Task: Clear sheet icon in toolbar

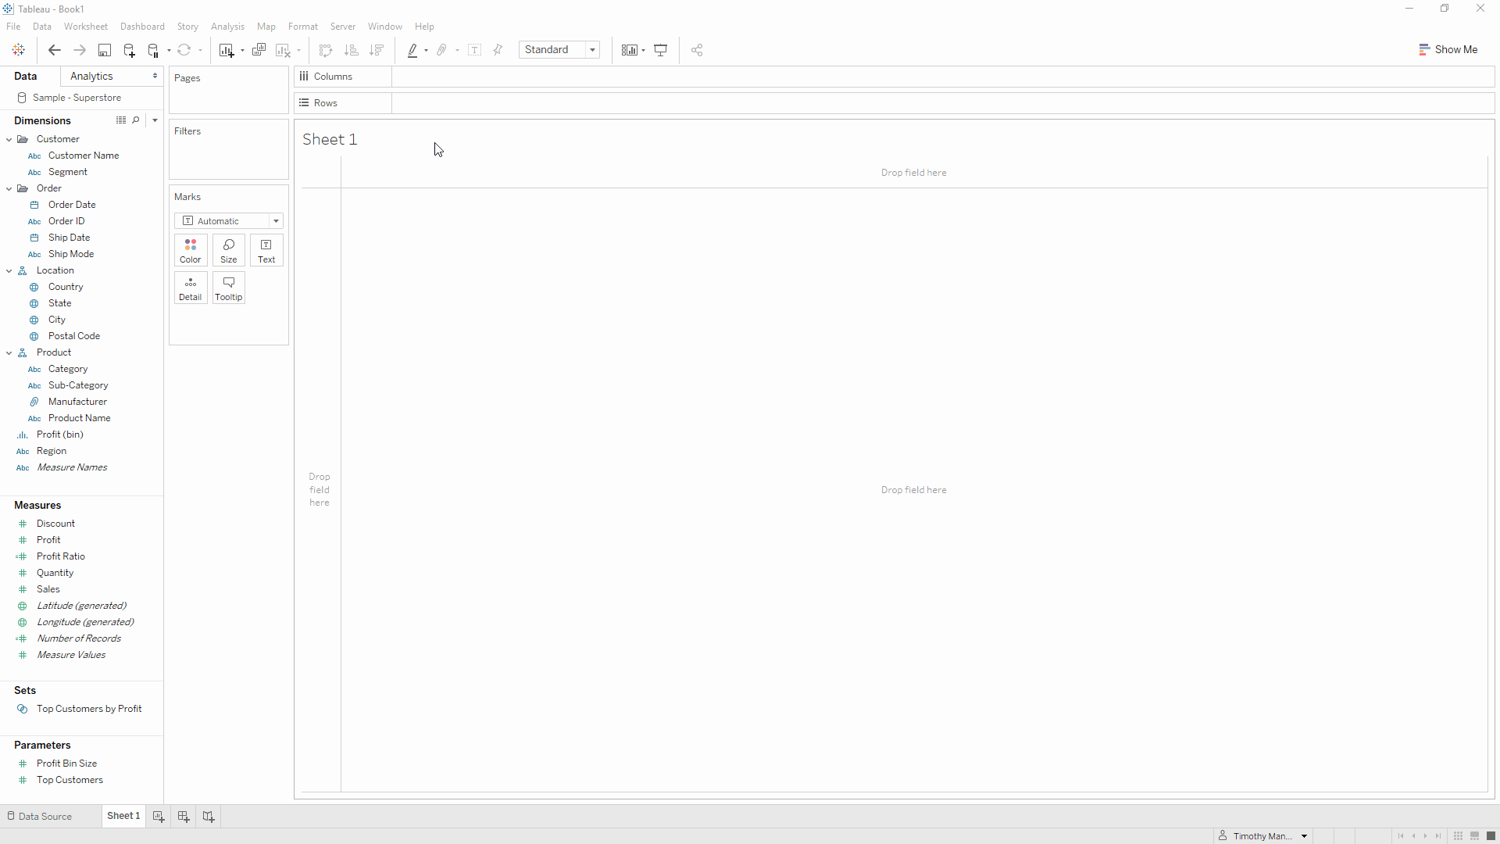Action: pyautogui.click(x=283, y=50)
